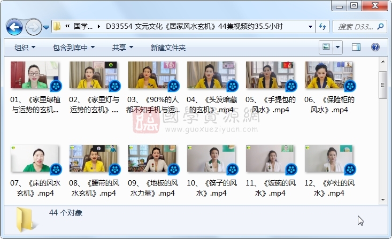Click the file name 02、《家里灯与运势的玄机》
This screenshot has height=239, width=392.
tap(94, 105)
